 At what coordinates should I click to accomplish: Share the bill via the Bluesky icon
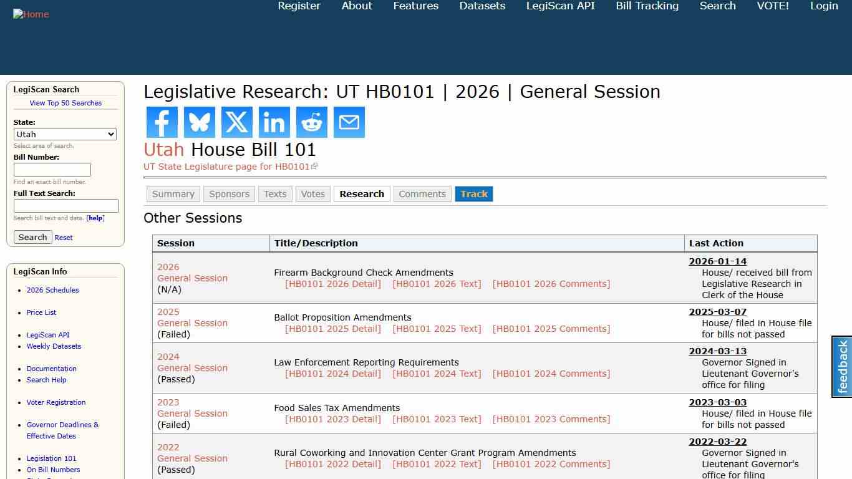(x=199, y=122)
